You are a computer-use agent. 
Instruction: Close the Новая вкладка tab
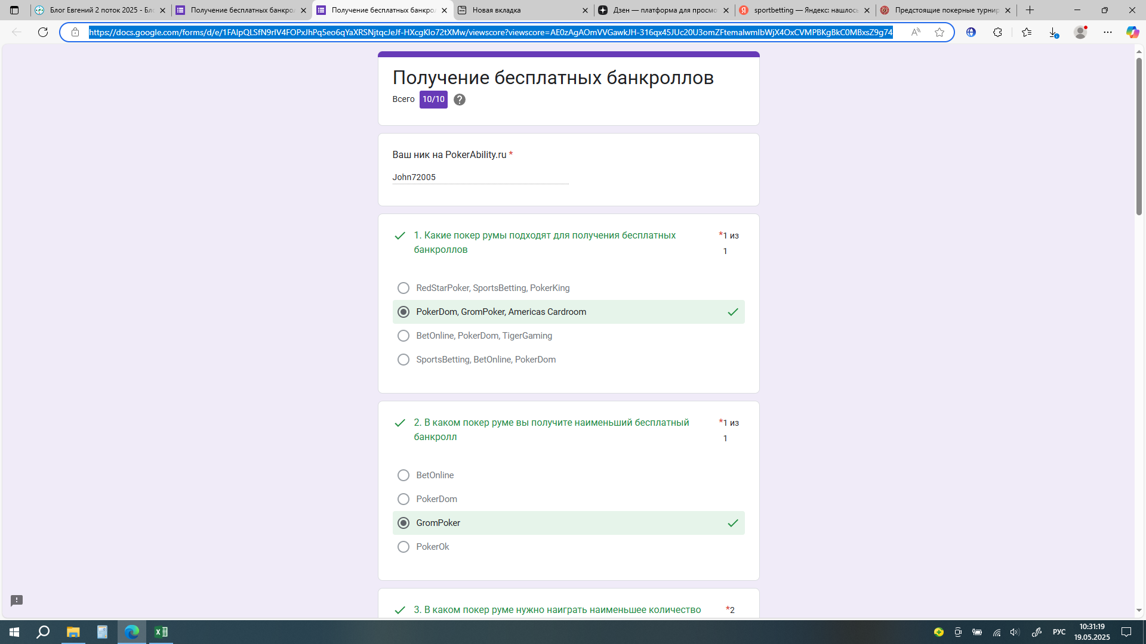[x=585, y=10]
